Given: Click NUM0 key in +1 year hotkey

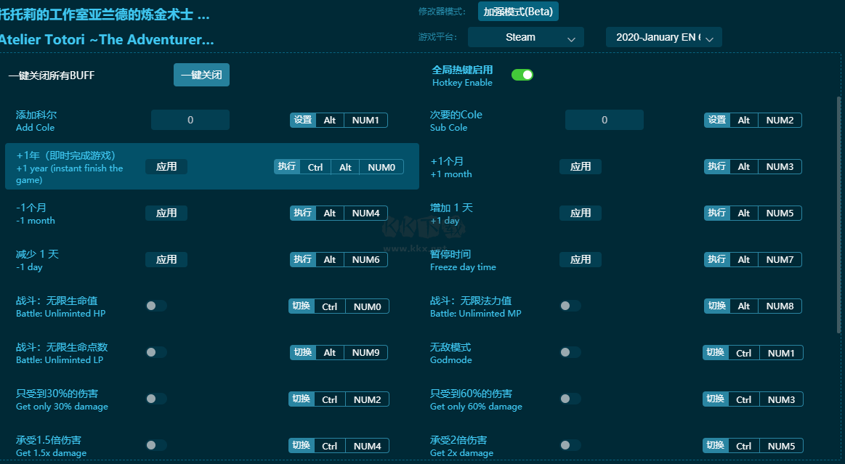Looking at the screenshot, I should [381, 168].
